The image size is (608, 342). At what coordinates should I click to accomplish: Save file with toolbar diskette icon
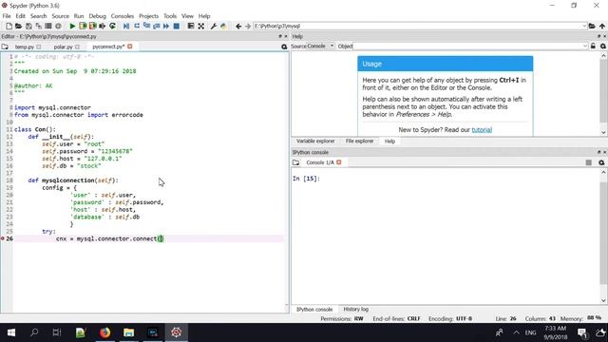tap(28, 26)
